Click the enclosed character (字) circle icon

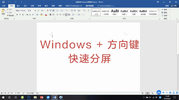(53, 15)
